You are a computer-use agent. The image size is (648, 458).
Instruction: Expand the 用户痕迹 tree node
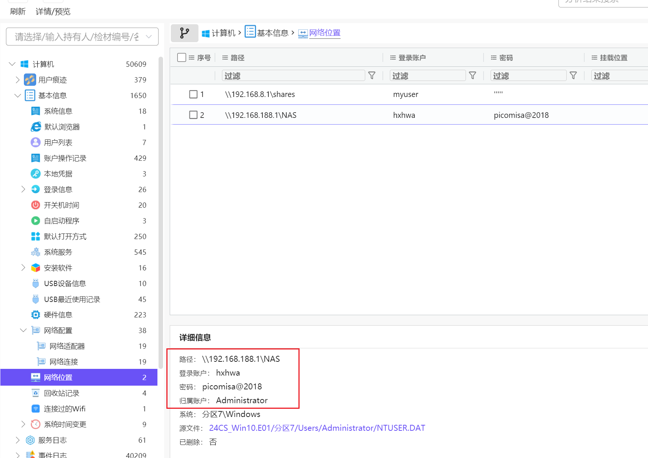(18, 80)
